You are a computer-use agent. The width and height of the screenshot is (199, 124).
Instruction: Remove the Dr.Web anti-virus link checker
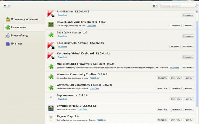(188, 25)
